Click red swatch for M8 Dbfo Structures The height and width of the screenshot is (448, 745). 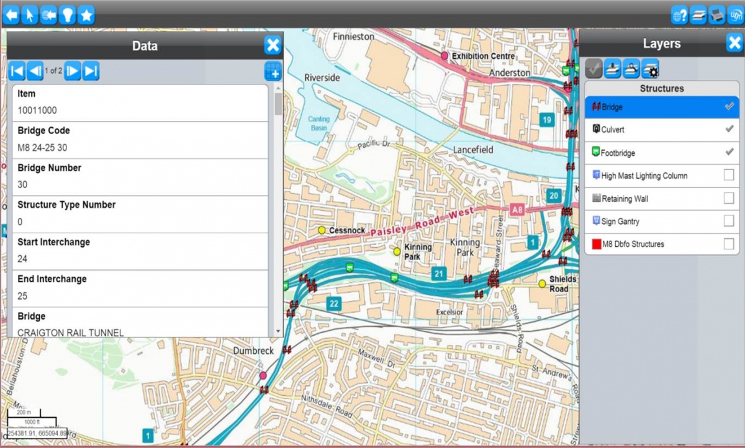coord(595,244)
